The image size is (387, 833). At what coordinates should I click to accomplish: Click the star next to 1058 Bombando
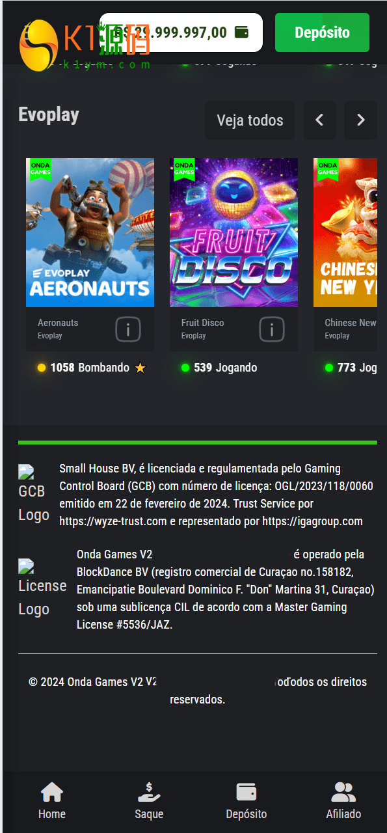140,368
